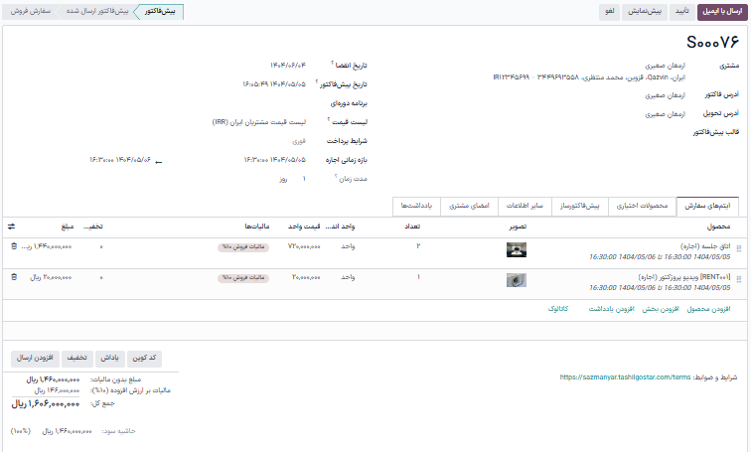Open the optional columns settings icon in table header

12,226
